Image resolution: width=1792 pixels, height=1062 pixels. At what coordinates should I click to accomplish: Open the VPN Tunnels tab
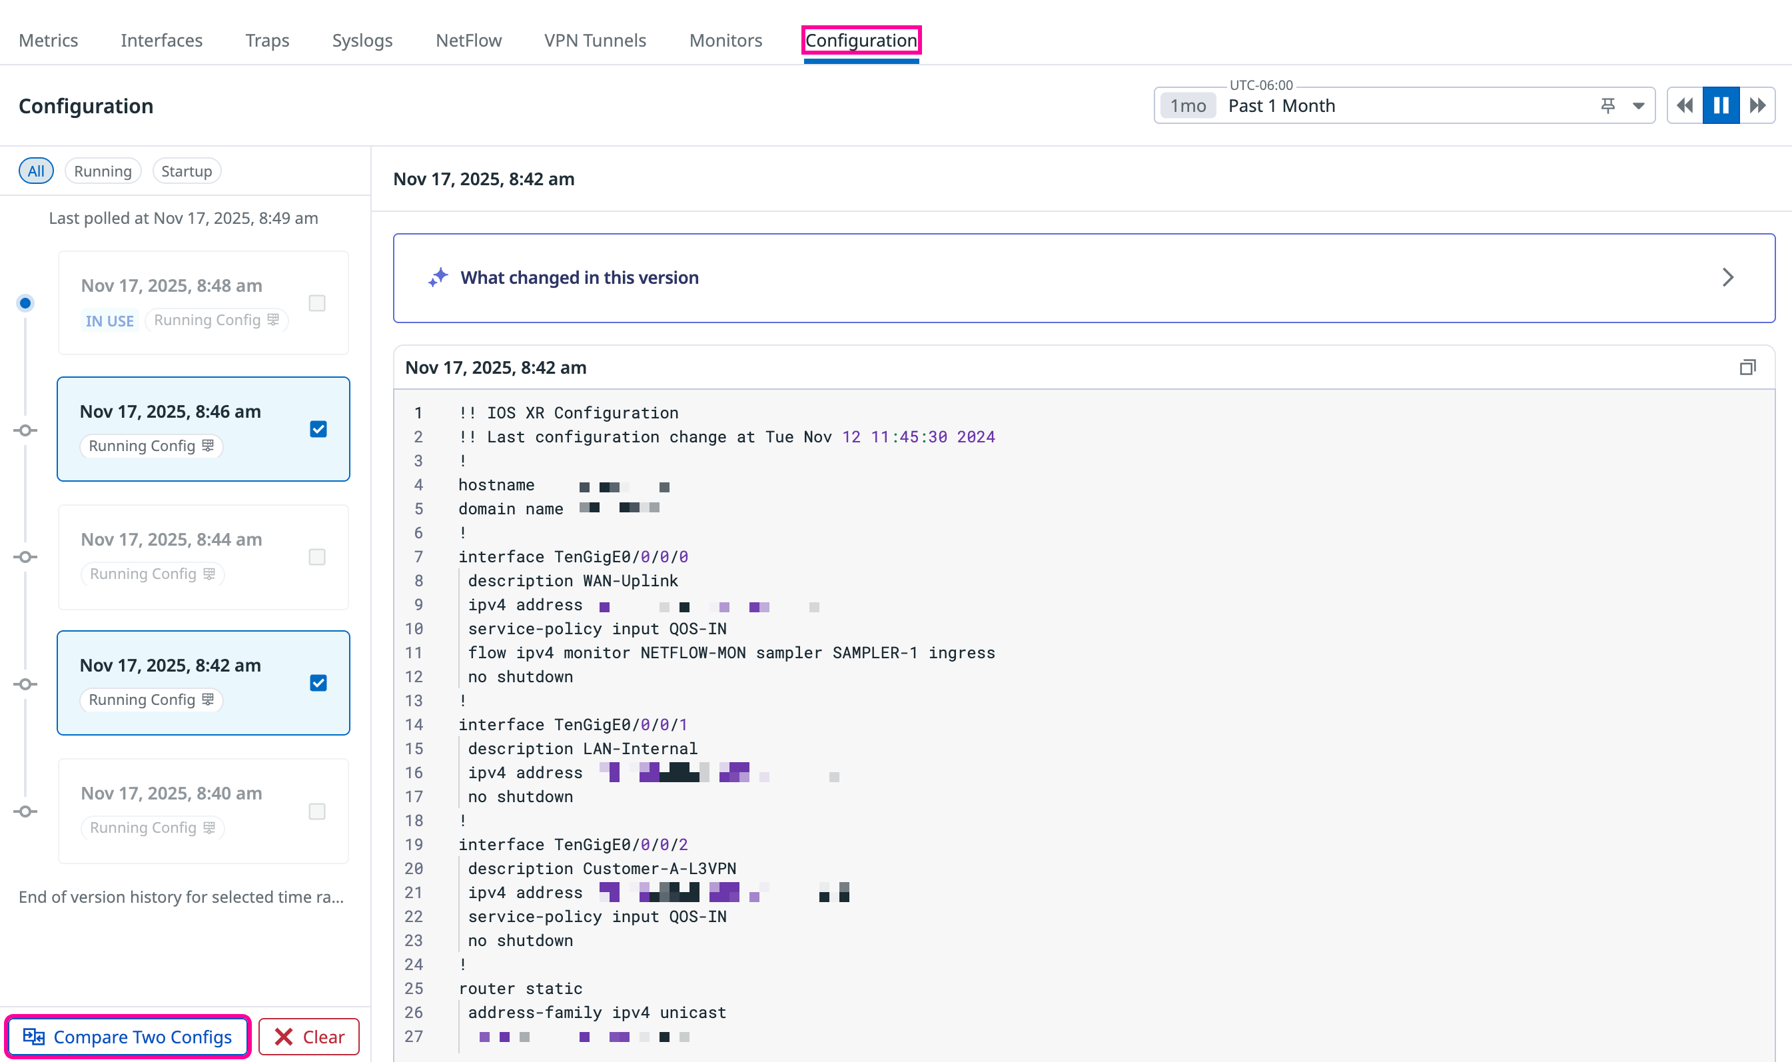click(x=594, y=40)
